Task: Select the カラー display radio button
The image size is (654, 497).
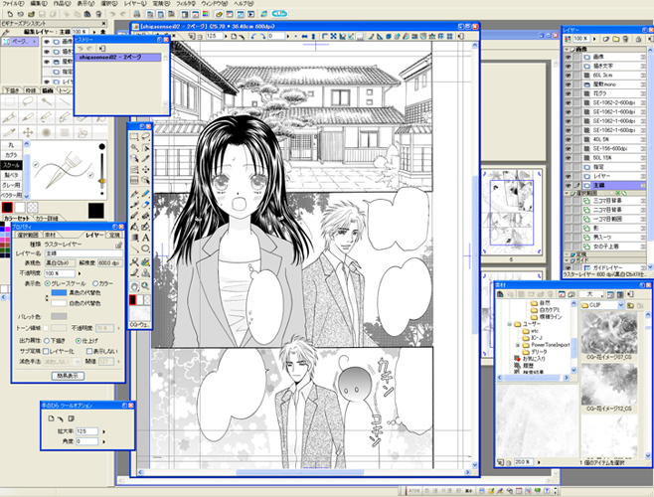Action: pos(95,283)
